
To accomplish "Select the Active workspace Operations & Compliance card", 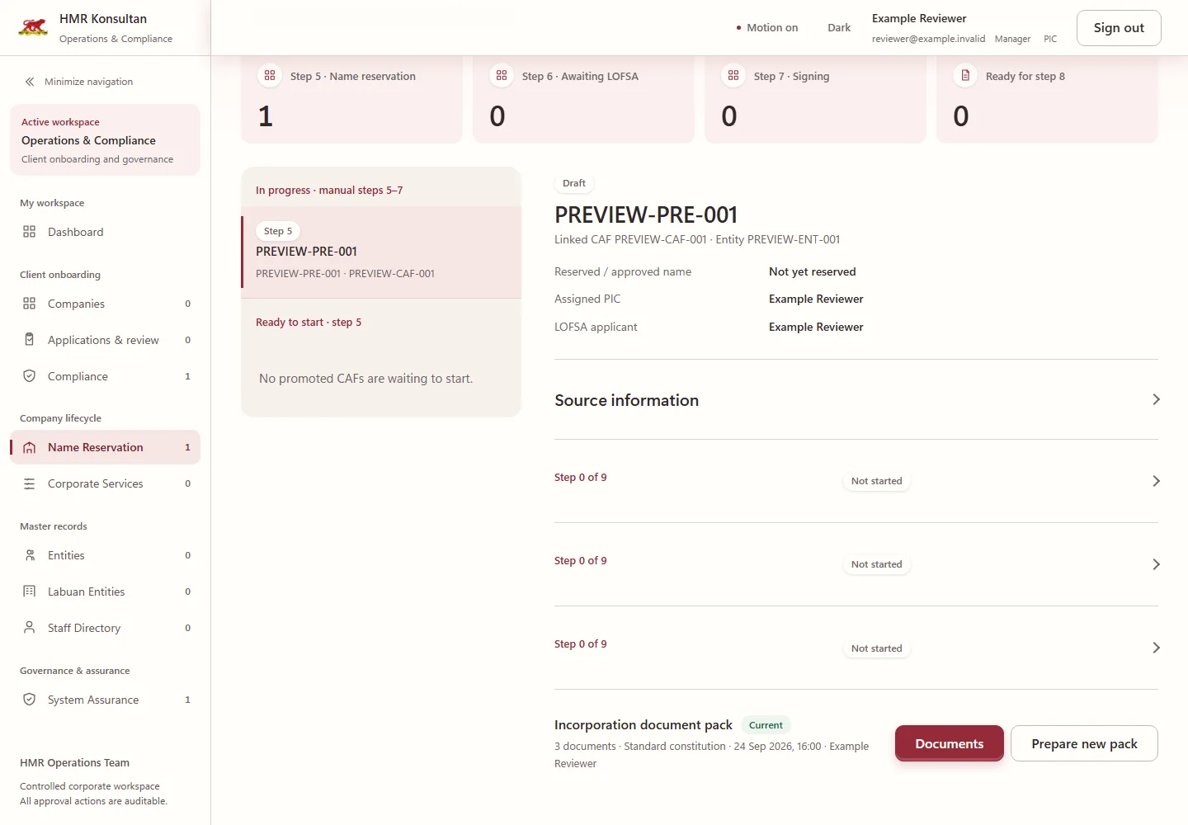I will pos(105,140).
